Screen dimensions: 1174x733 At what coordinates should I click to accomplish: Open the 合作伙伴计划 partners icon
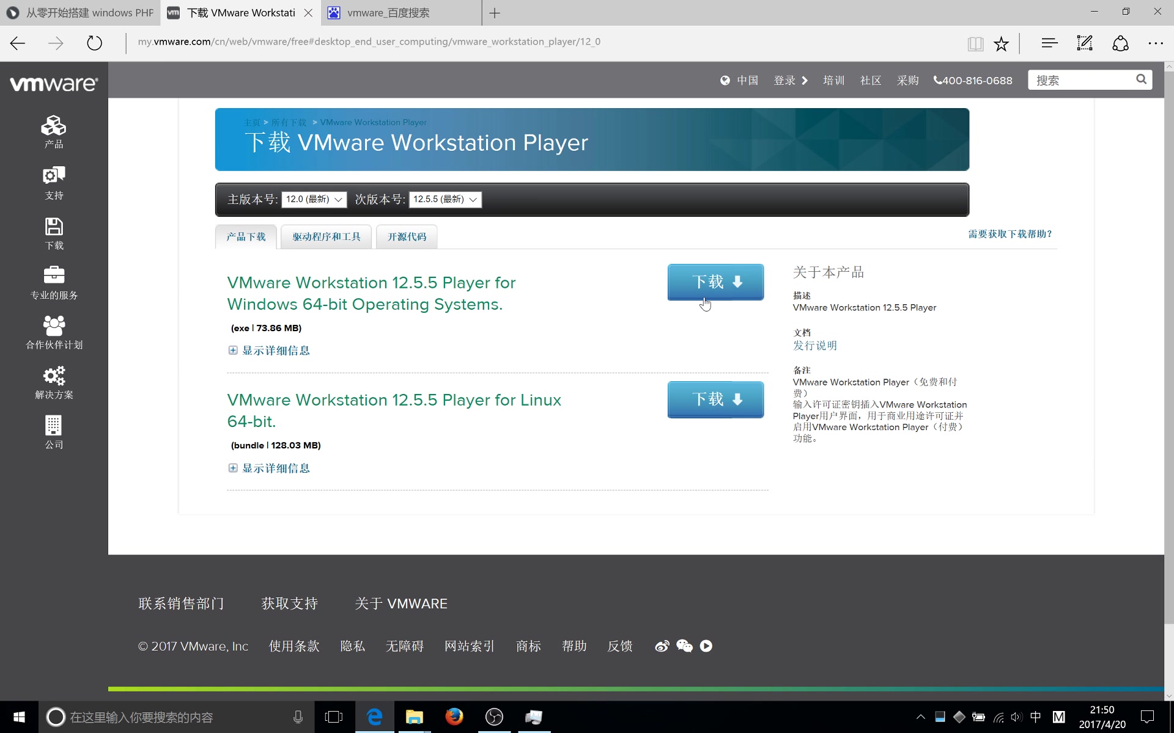tap(54, 326)
